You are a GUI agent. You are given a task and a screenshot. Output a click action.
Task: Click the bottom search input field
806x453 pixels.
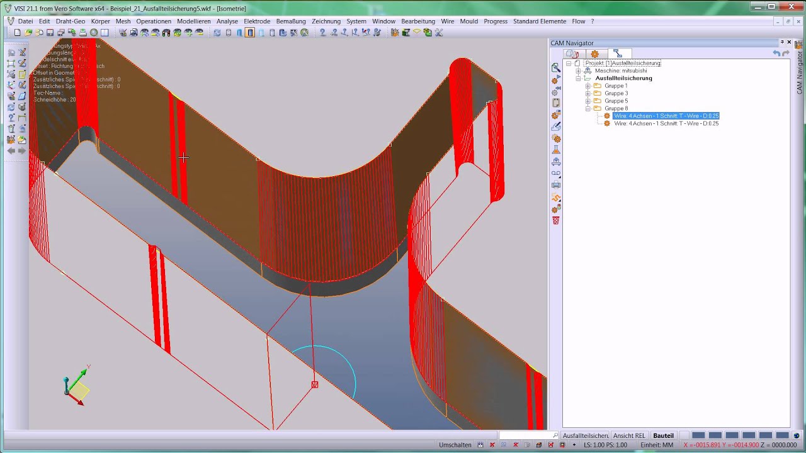(529, 435)
